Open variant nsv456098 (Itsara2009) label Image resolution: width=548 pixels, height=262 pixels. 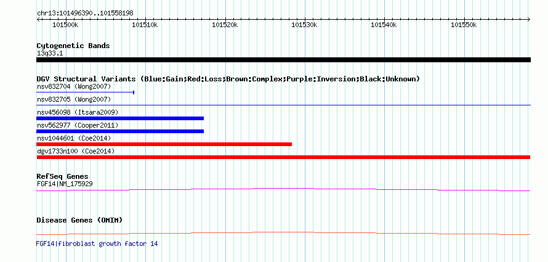78,113
